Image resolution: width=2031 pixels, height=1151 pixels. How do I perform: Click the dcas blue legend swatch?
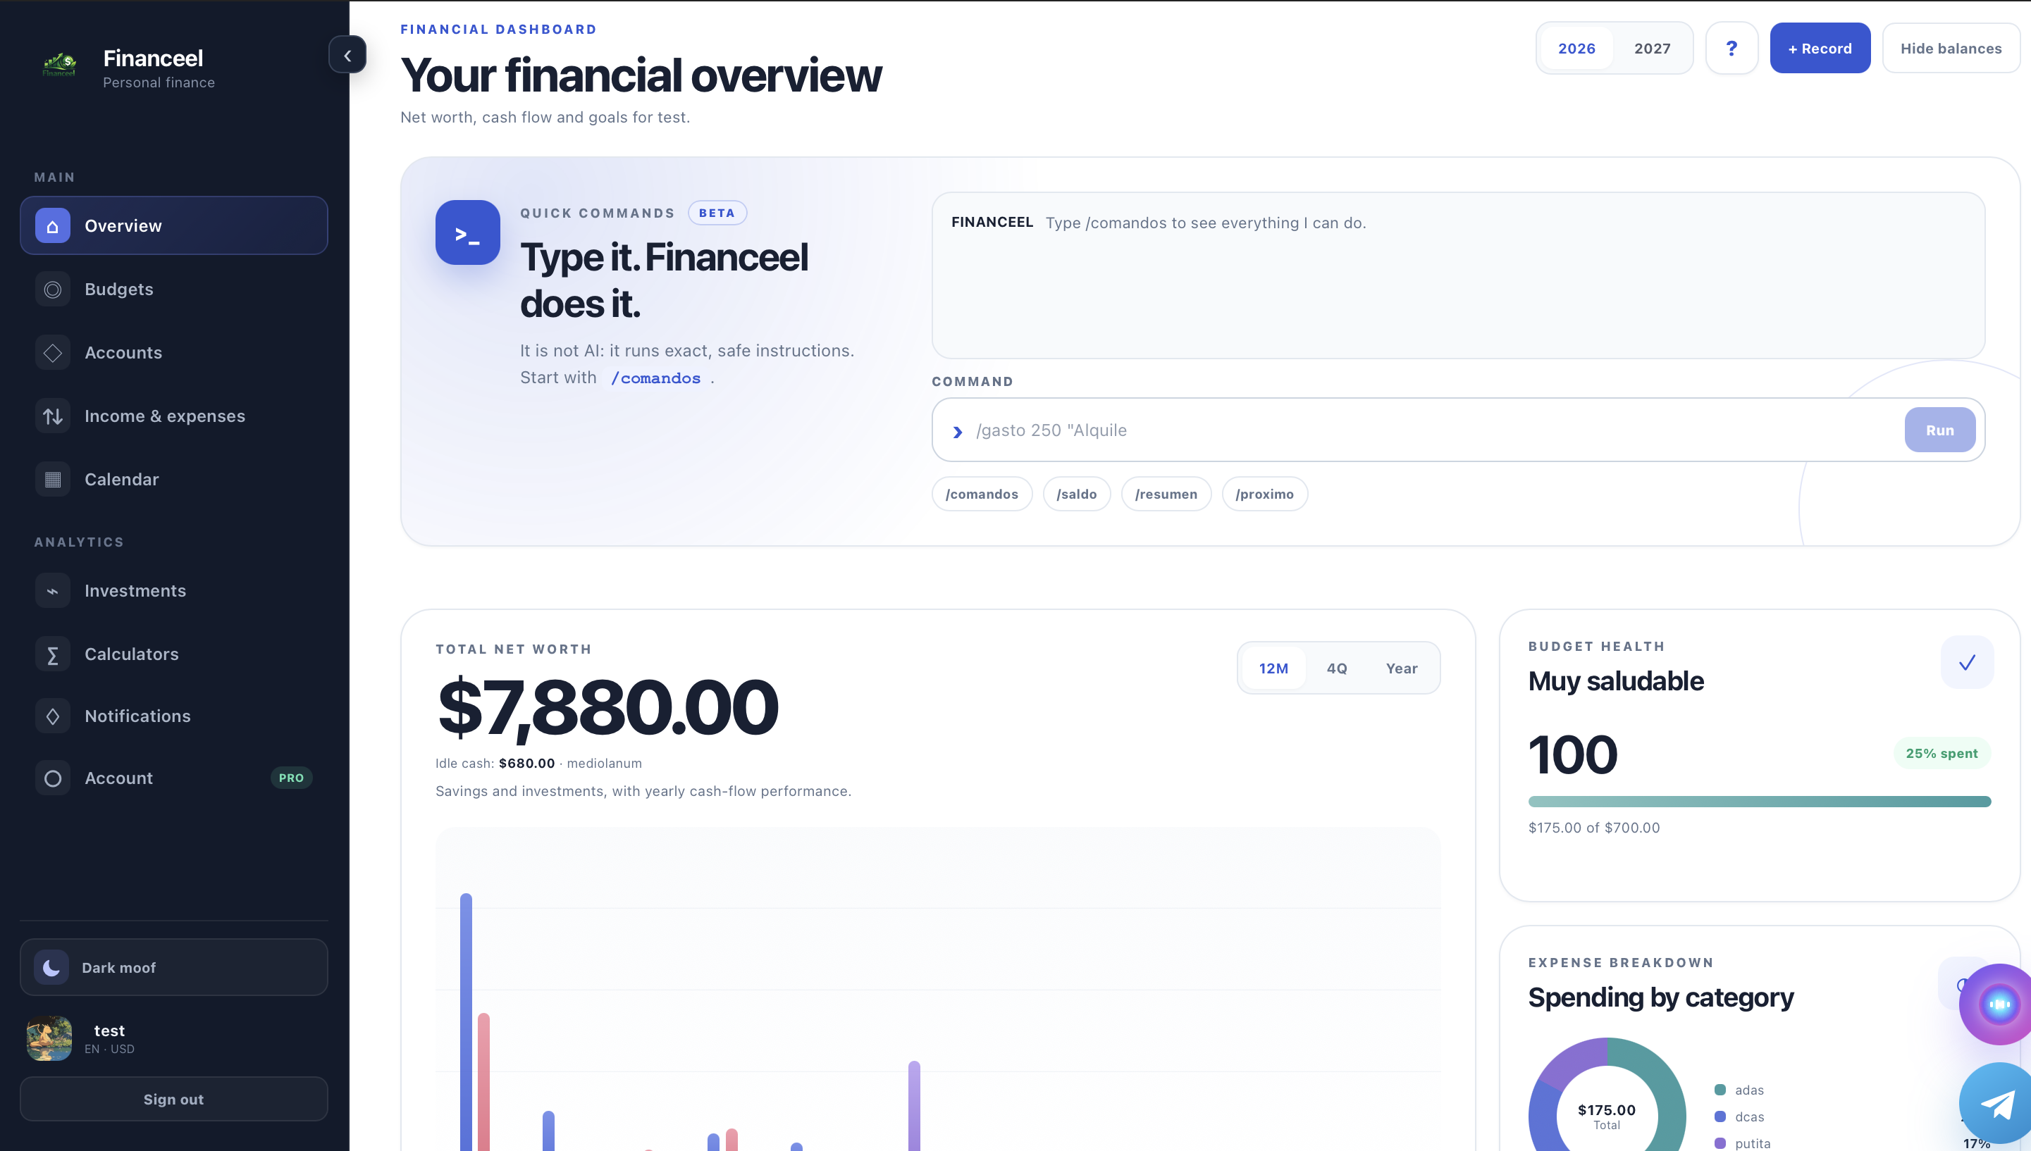(1720, 1117)
